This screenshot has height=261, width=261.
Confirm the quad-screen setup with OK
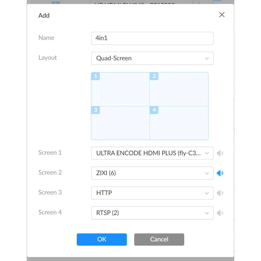pyautogui.click(x=101, y=239)
